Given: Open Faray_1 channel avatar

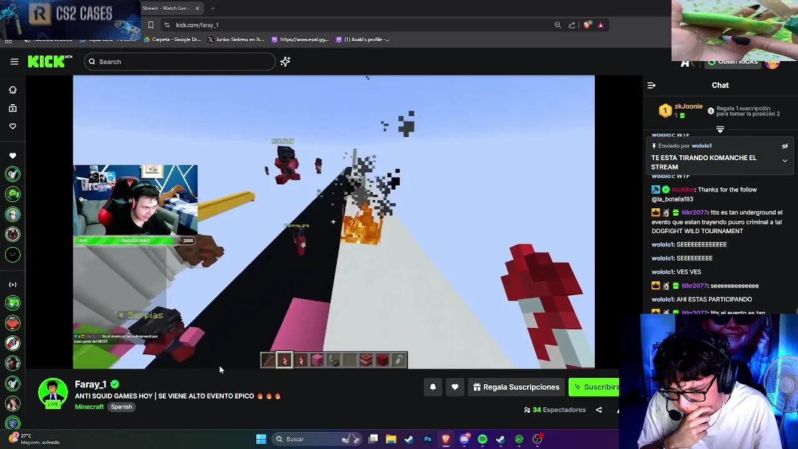Looking at the screenshot, I should (x=53, y=393).
